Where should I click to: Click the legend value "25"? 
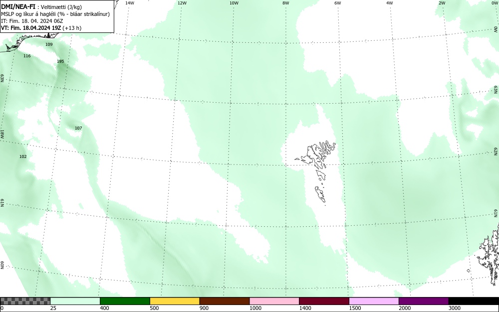tap(54, 308)
